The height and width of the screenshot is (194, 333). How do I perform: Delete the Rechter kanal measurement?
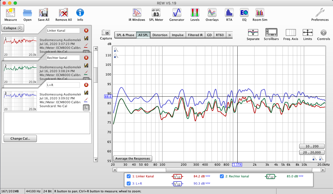point(86,58)
